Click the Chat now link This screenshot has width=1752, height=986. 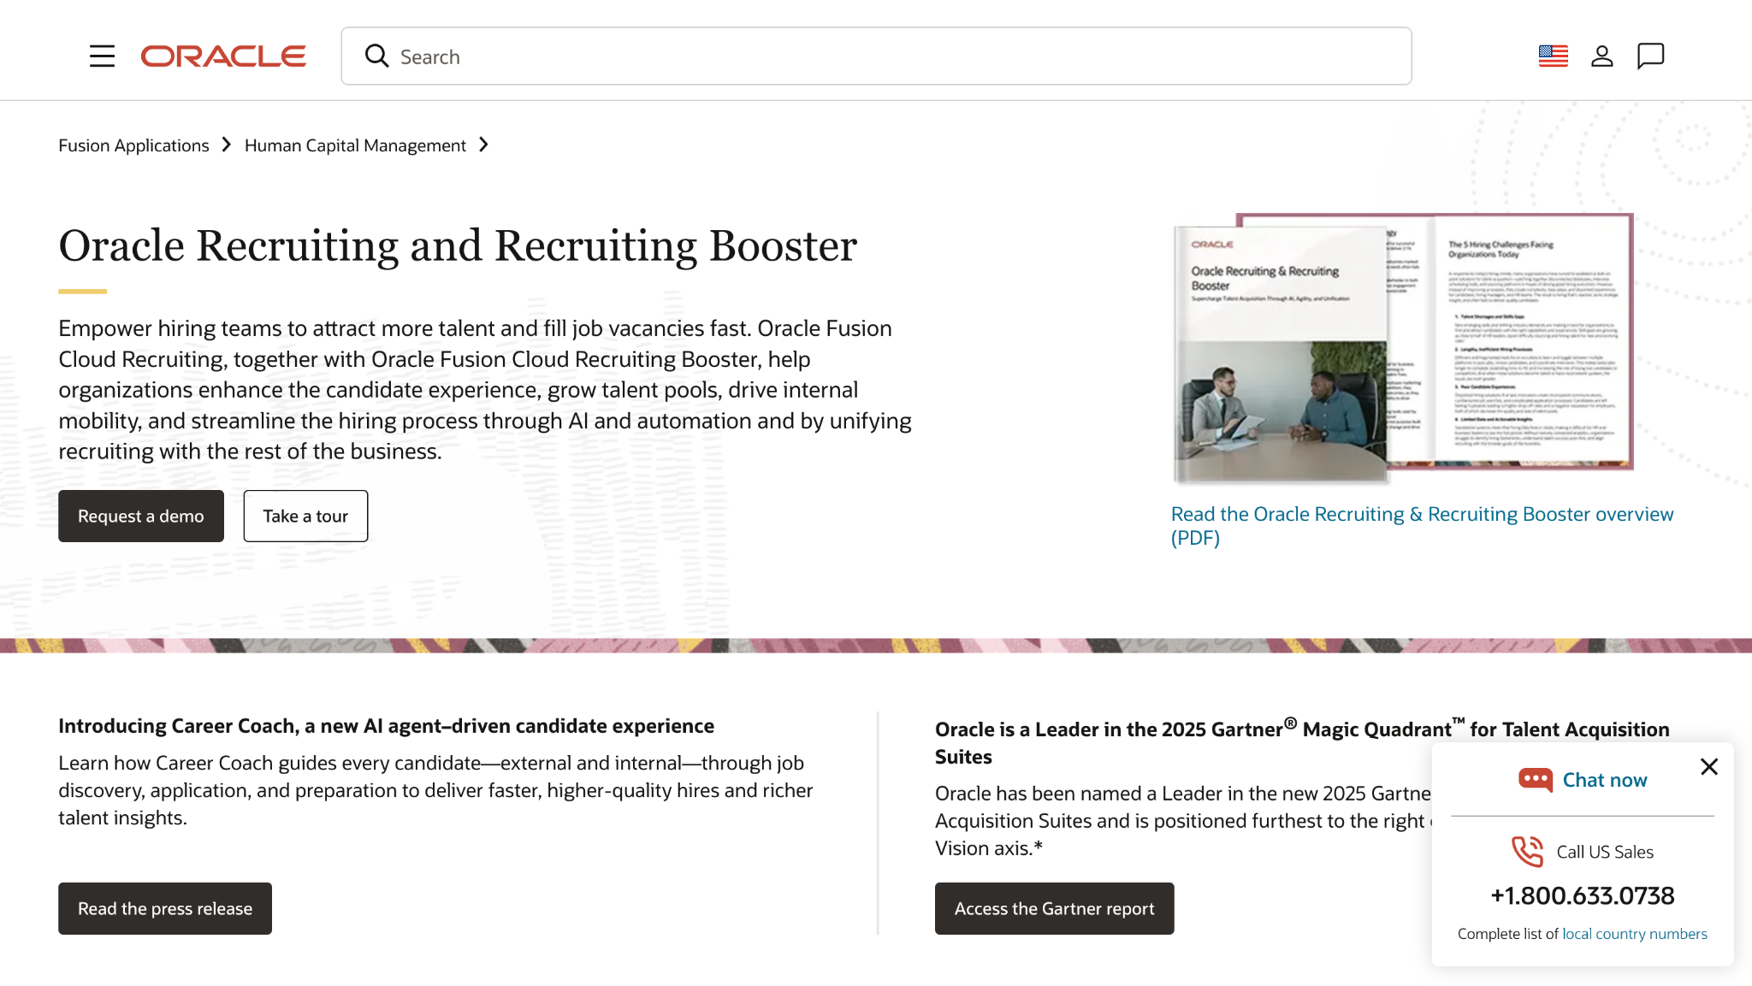[1604, 780]
